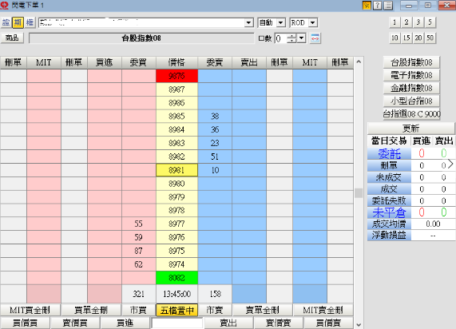Click the 委賣 column header

[x=215, y=62]
